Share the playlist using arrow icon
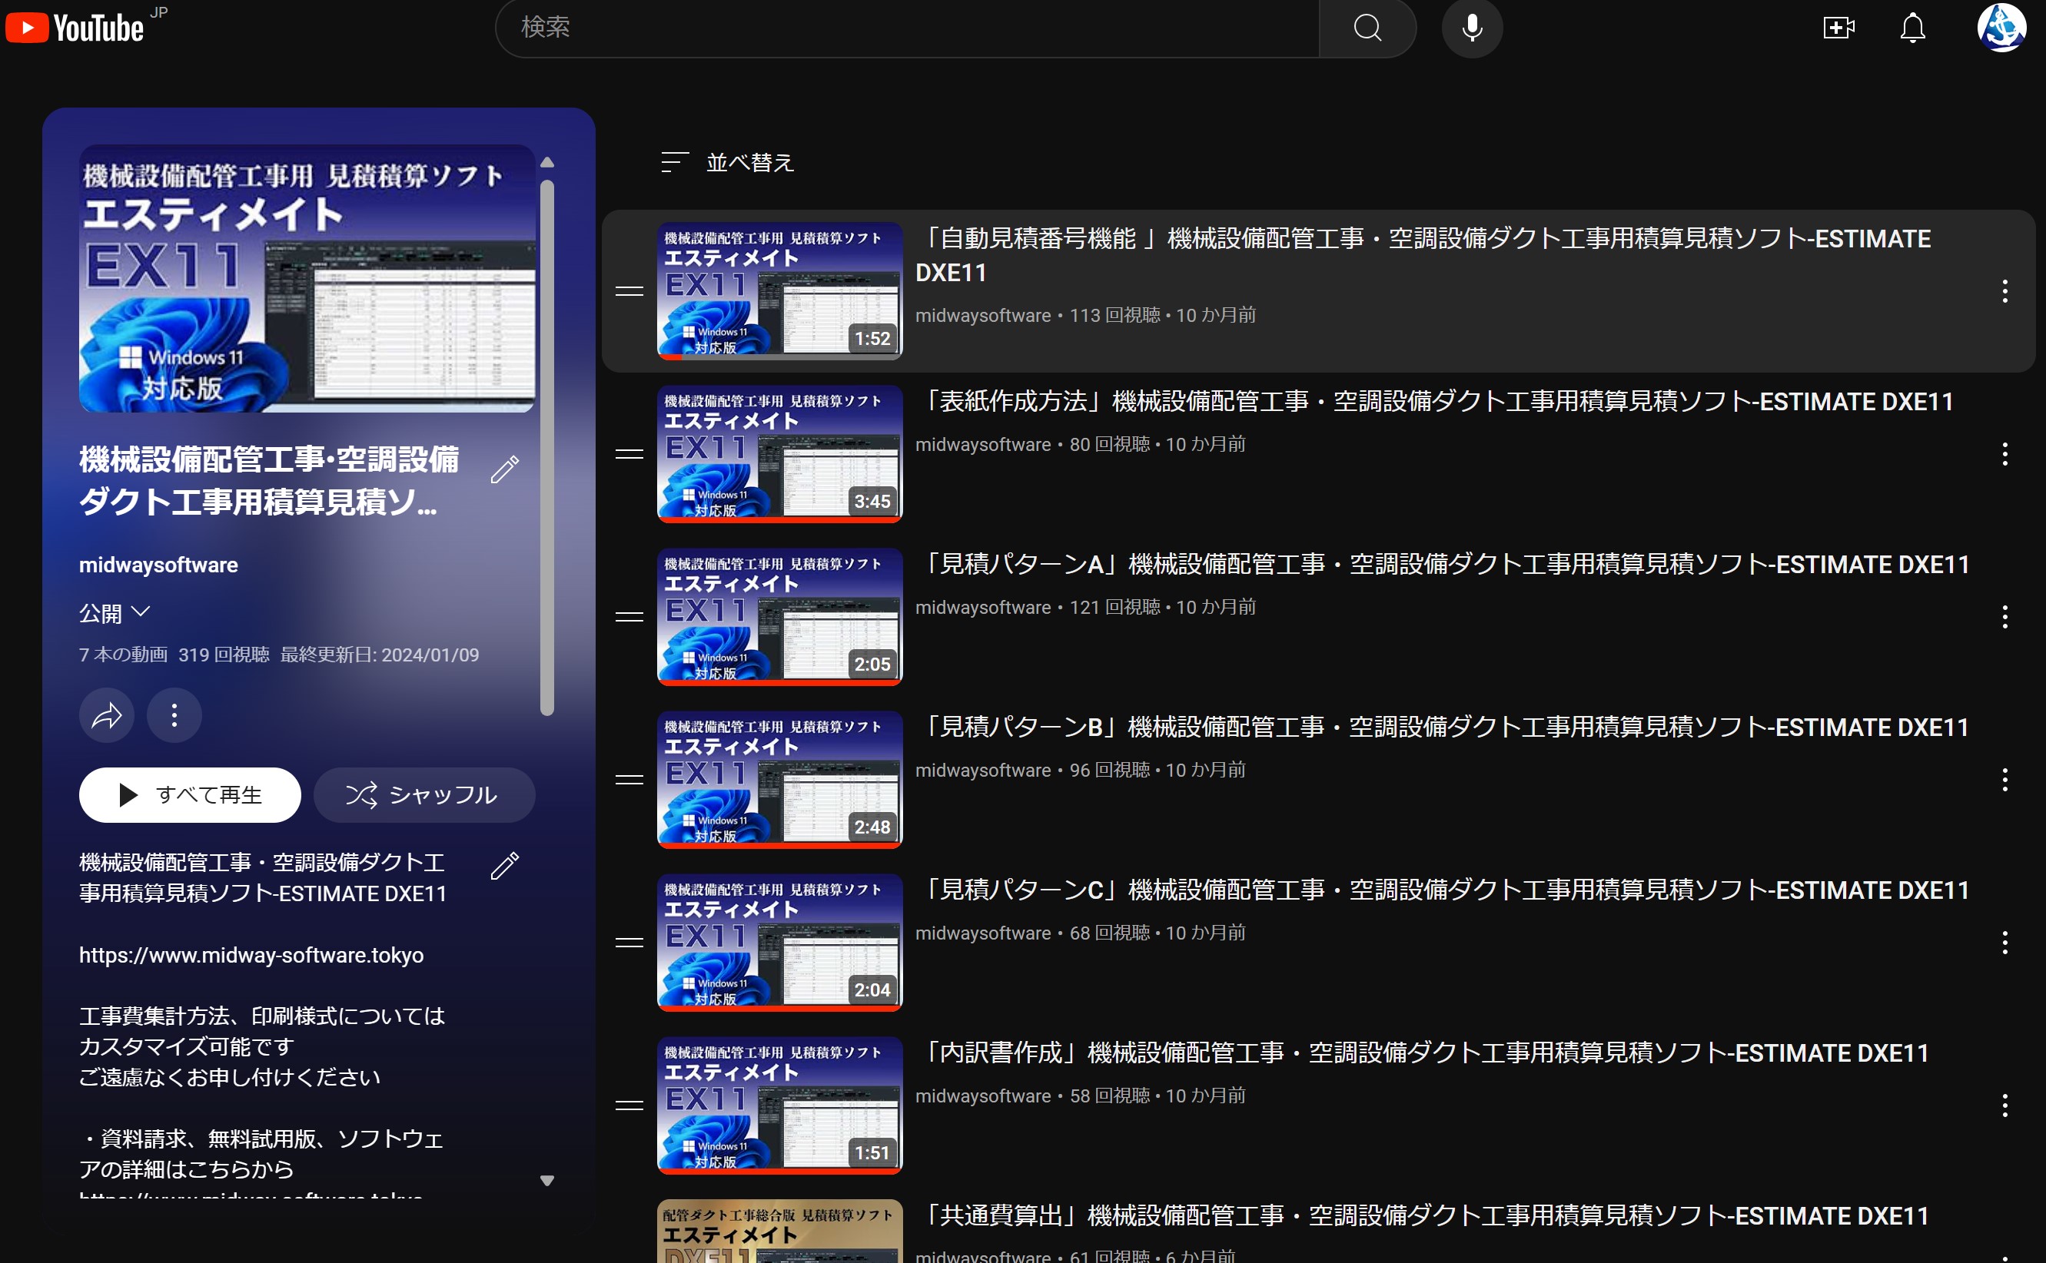The image size is (2046, 1263). [x=106, y=715]
